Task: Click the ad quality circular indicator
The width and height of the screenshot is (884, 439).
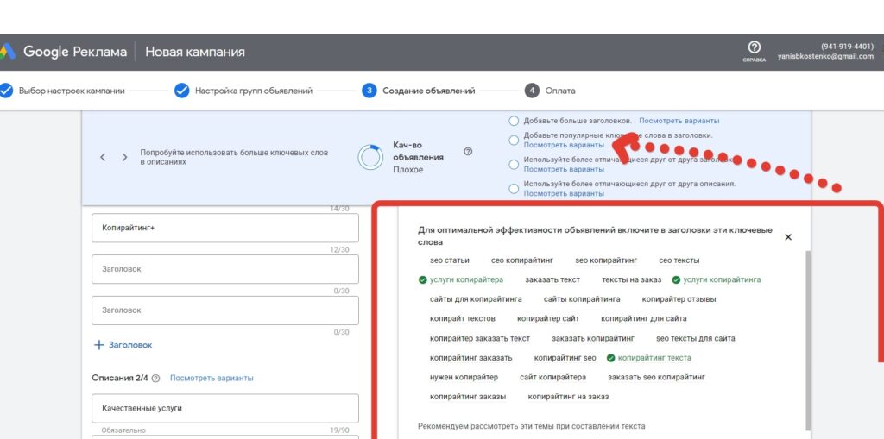Action: coord(371,157)
